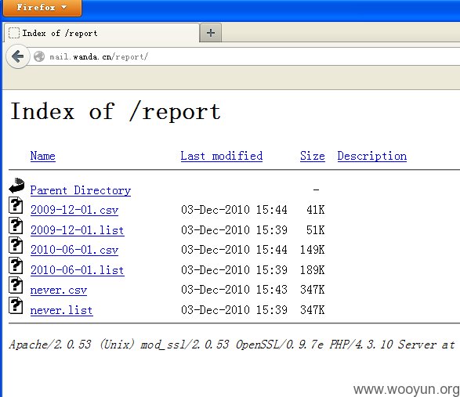Image resolution: width=460 pixels, height=397 pixels.
Task: Open never.list file link
Action: pos(62,310)
